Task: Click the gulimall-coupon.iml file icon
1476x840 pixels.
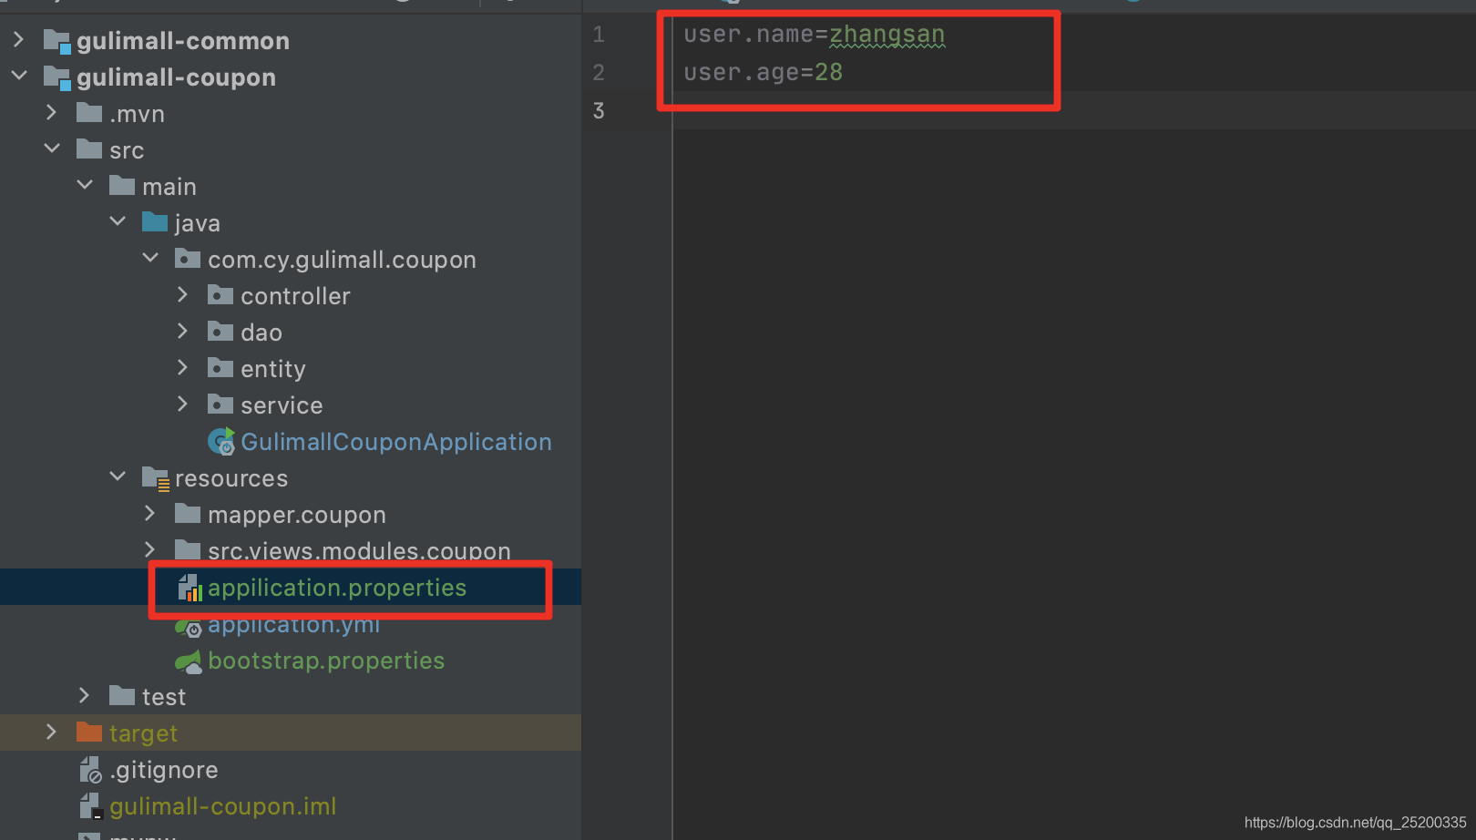Action: 90,806
